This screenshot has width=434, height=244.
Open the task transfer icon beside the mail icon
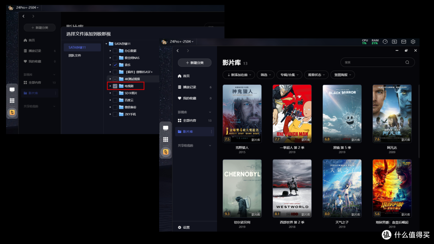(x=395, y=41)
